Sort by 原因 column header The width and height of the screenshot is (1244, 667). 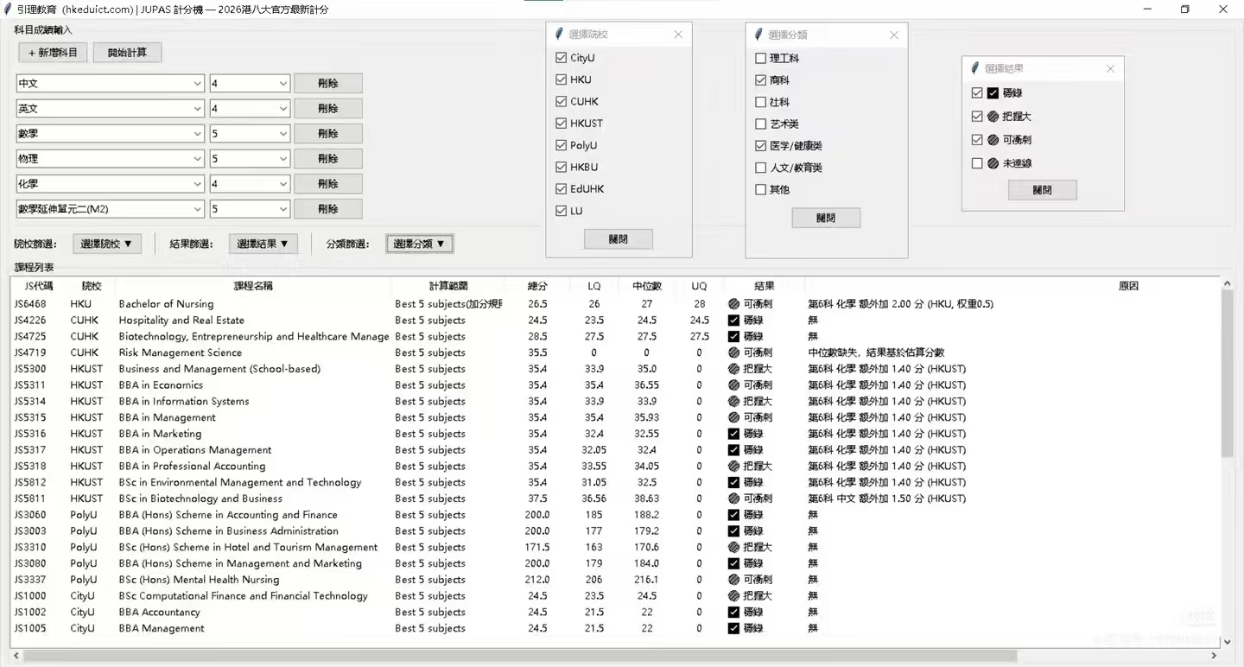1012,286
